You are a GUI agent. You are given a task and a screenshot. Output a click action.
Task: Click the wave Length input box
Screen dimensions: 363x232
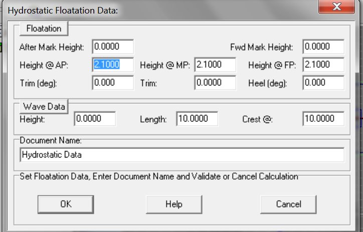197,119
